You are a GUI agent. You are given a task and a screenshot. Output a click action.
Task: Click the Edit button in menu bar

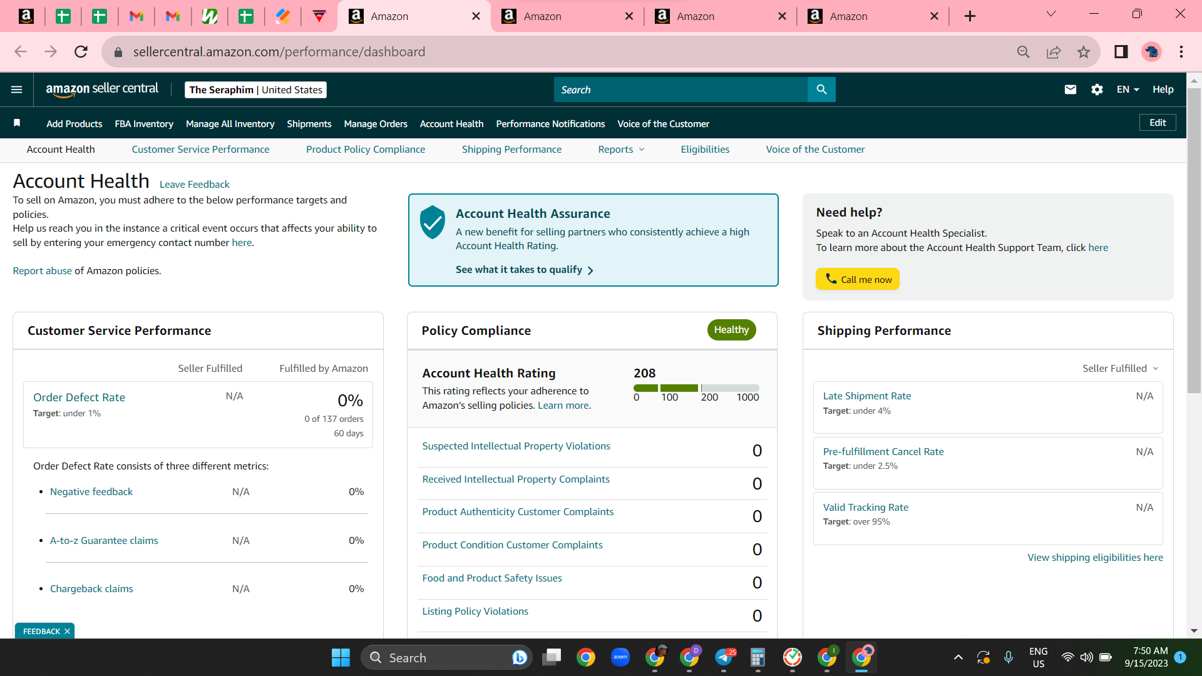1158,123
